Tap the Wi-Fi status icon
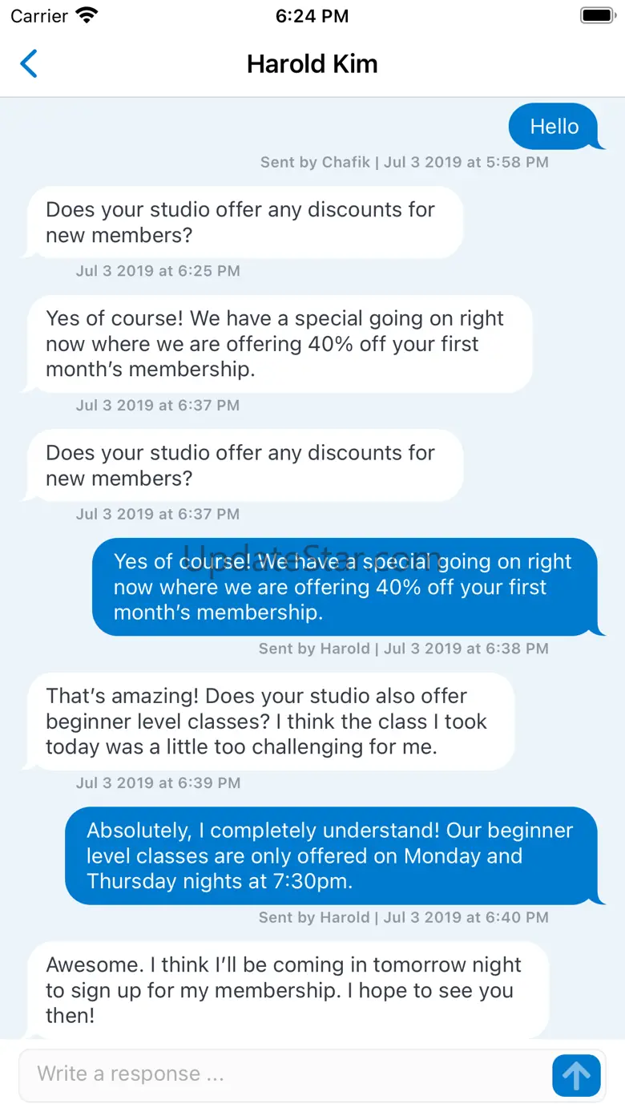The height and width of the screenshot is (1112, 625). tap(87, 15)
